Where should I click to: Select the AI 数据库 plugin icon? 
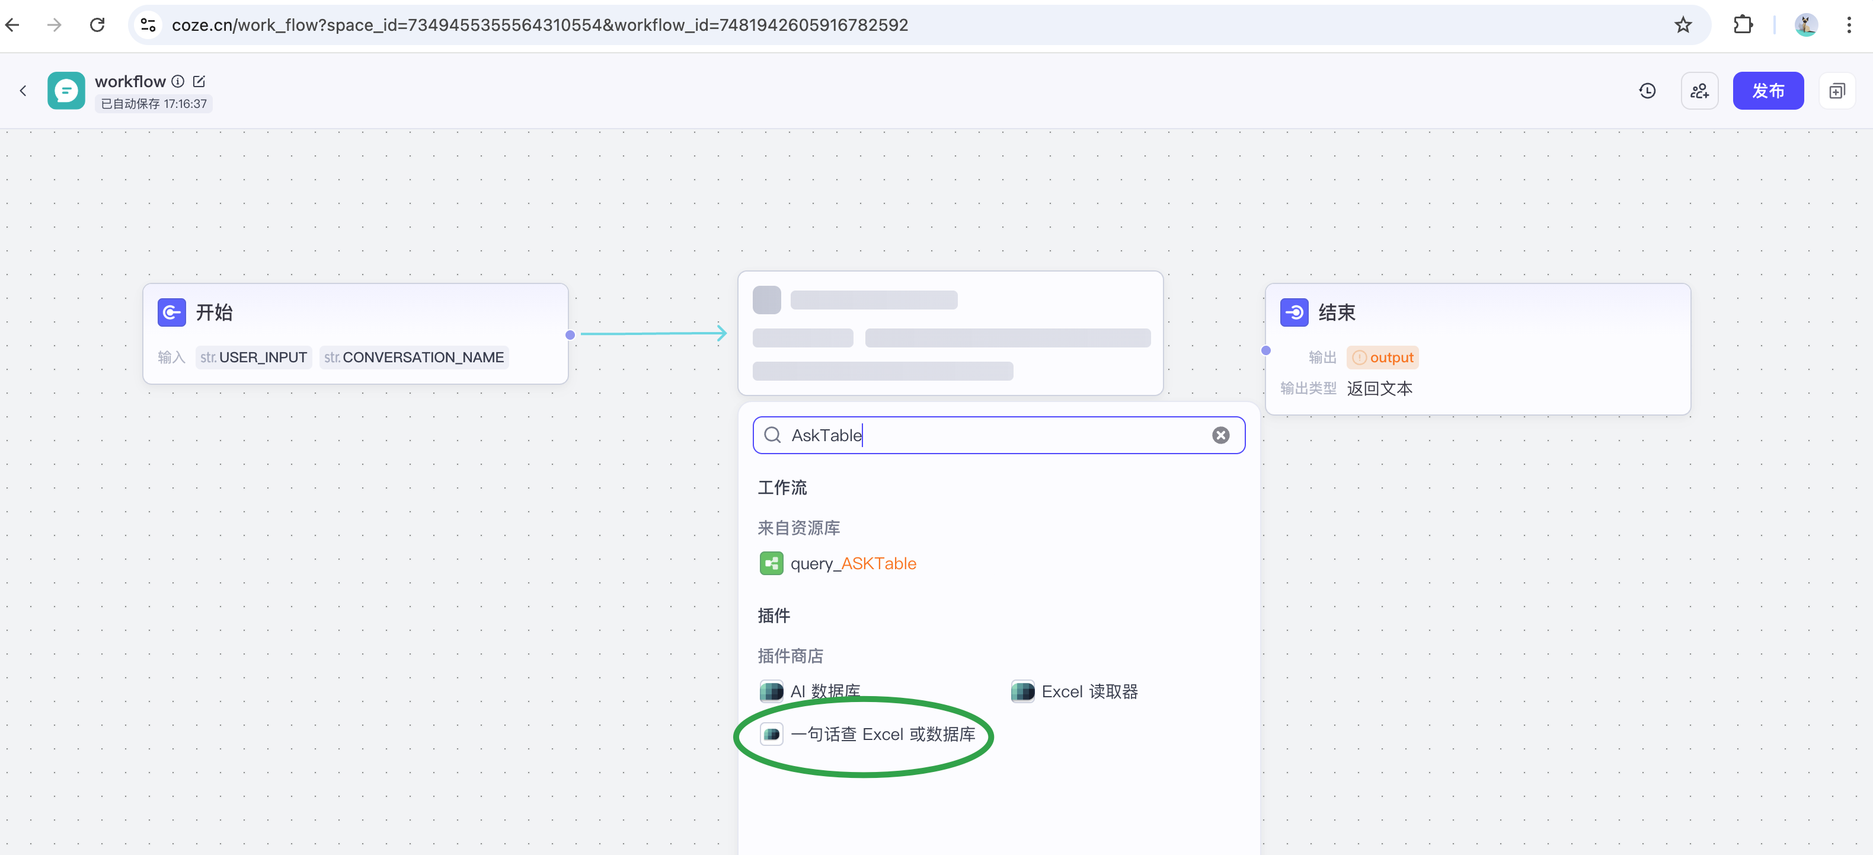[772, 691]
